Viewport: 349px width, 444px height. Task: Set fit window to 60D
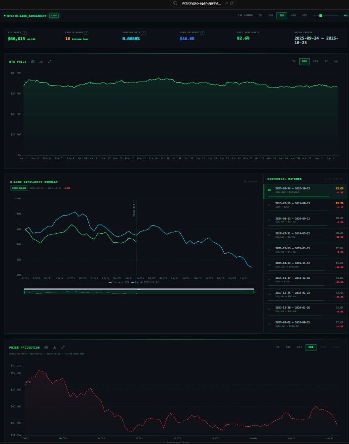(293, 15)
